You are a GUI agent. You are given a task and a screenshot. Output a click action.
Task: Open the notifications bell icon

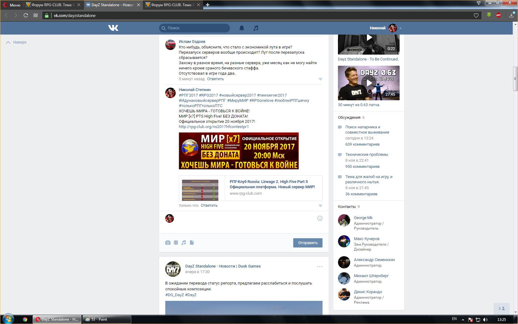pyautogui.click(x=242, y=28)
